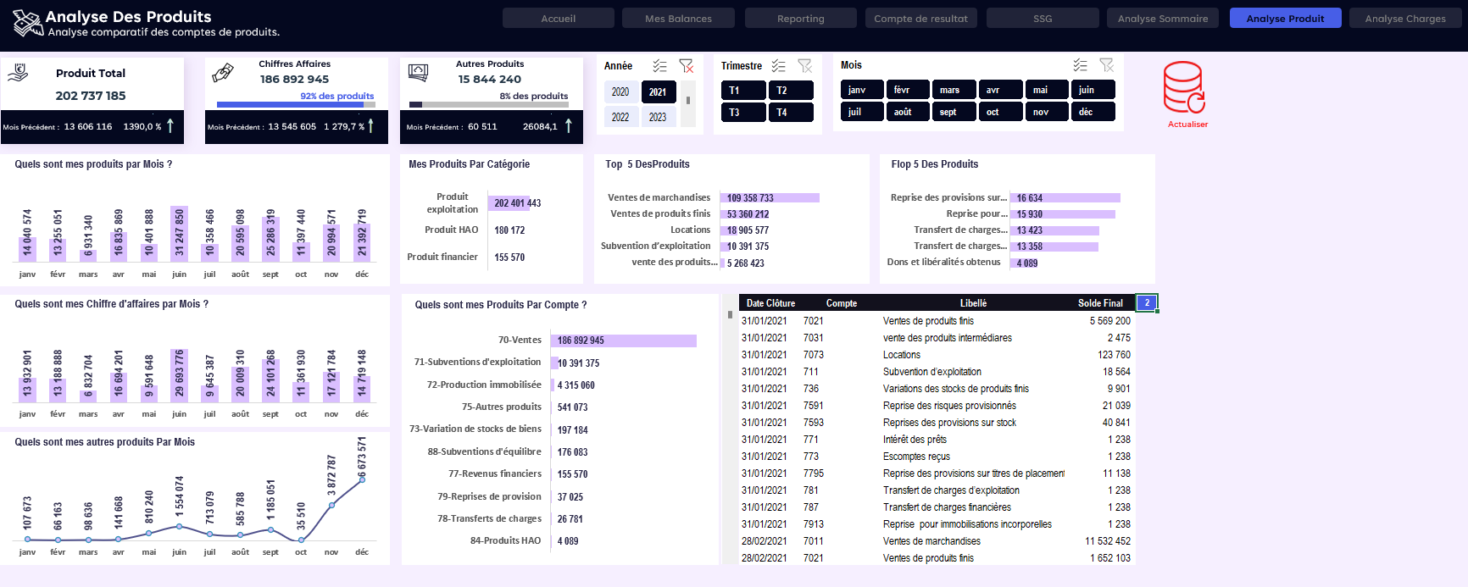
Task: Select nov in the Mois slicer
Action: coord(1047,112)
